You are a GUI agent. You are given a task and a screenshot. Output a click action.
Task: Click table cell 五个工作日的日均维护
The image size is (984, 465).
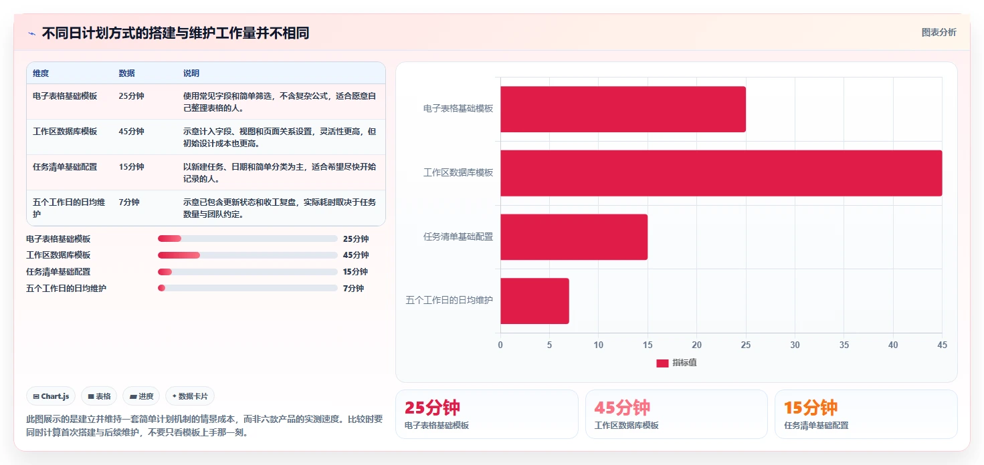(70, 208)
